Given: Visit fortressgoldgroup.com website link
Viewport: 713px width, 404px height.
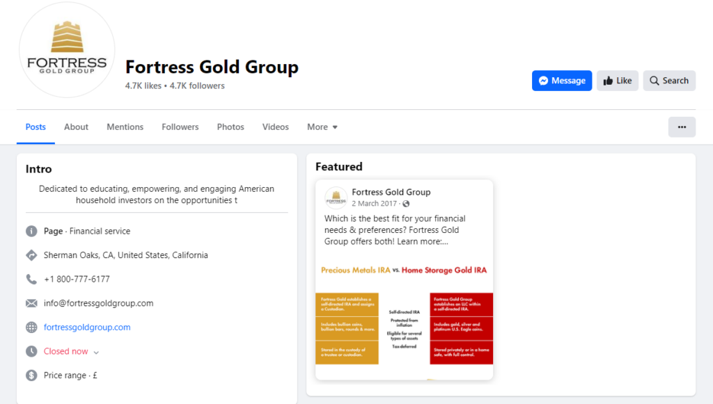Looking at the screenshot, I should 87,328.
